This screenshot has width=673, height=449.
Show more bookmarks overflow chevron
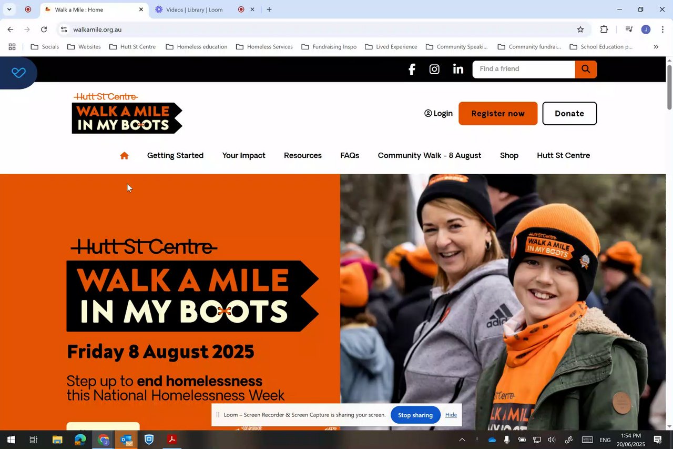click(x=656, y=47)
